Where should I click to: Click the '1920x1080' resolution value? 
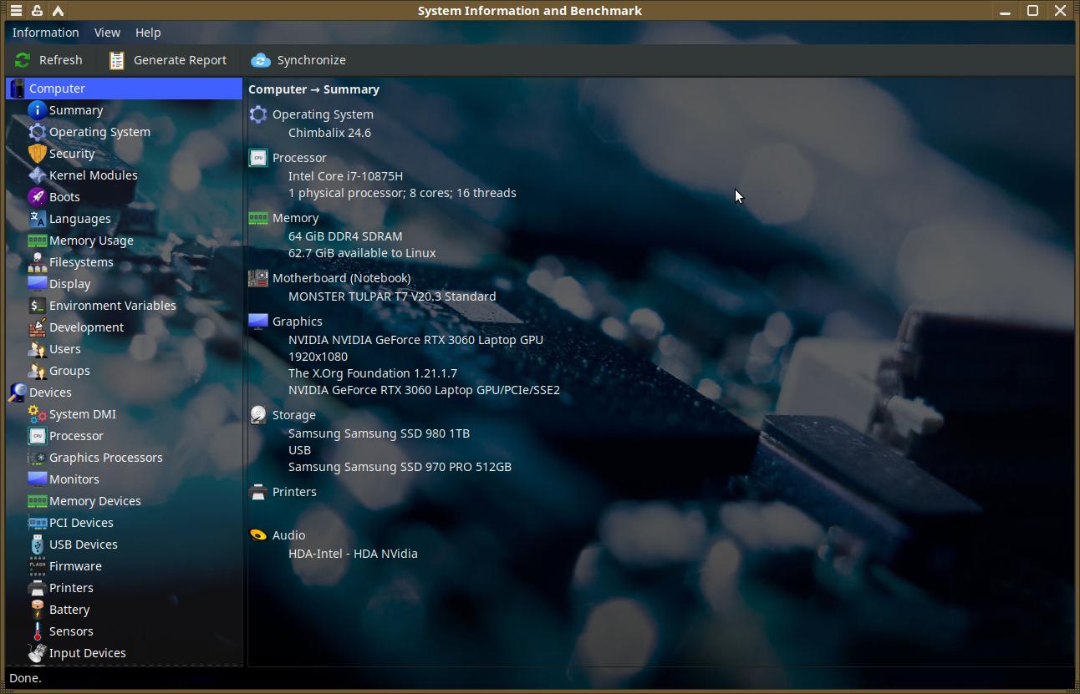(318, 357)
